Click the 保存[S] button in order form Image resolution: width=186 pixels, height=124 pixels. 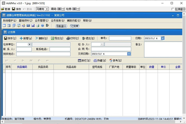[10, 38]
